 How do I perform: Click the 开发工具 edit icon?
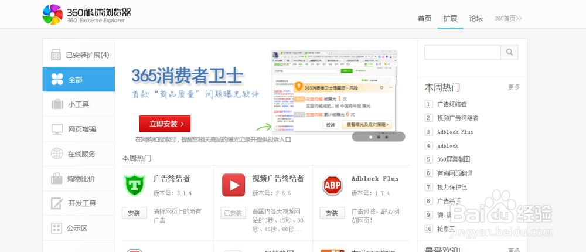coord(57,203)
